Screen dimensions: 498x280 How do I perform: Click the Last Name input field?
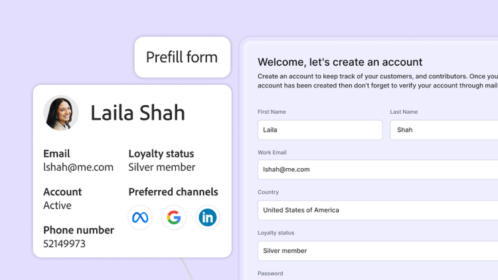coord(444,130)
